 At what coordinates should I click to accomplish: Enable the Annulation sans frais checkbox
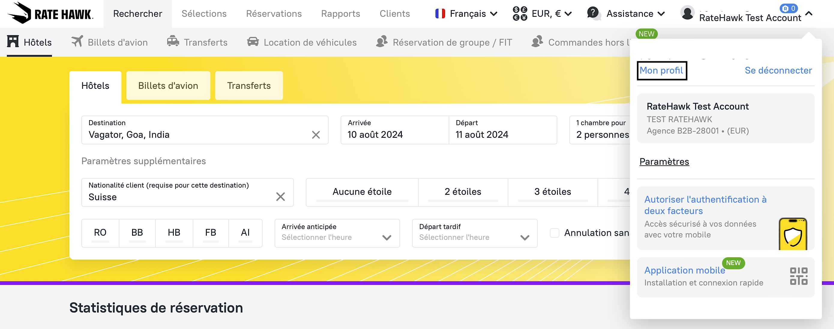click(x=554, y=233)
